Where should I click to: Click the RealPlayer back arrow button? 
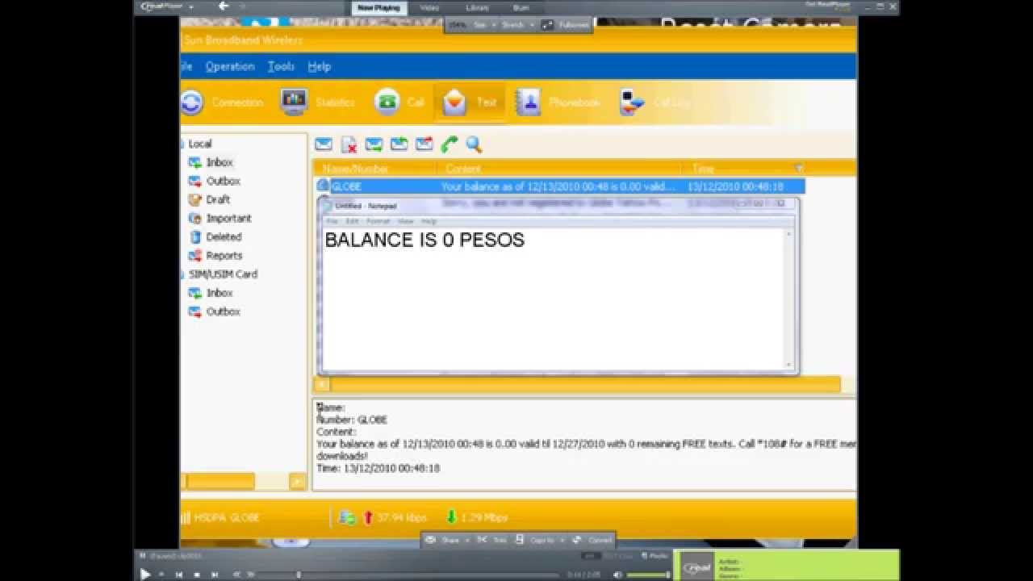tap(224, 6)
